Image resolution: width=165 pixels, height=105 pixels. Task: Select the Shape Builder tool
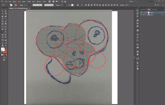(2, 32)
